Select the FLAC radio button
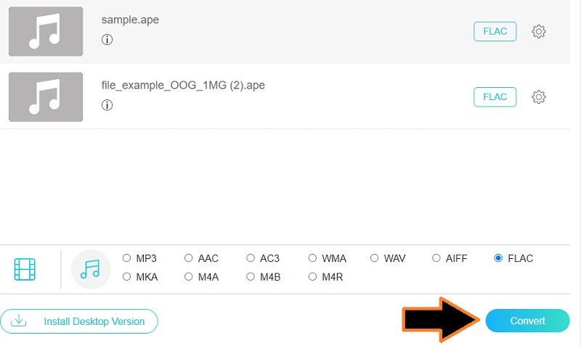This screenshot has width=581, height=346. click(498, 258)
